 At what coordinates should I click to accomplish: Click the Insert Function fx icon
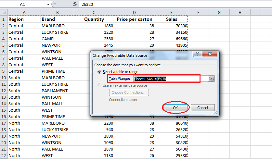click(x=74, y=4)
